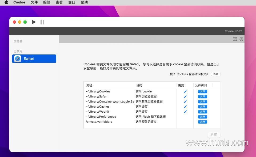Toggle required checkmark for ~/Library/Cookies
This screenshot has height=157, width=256.
(x=185, y=91)
